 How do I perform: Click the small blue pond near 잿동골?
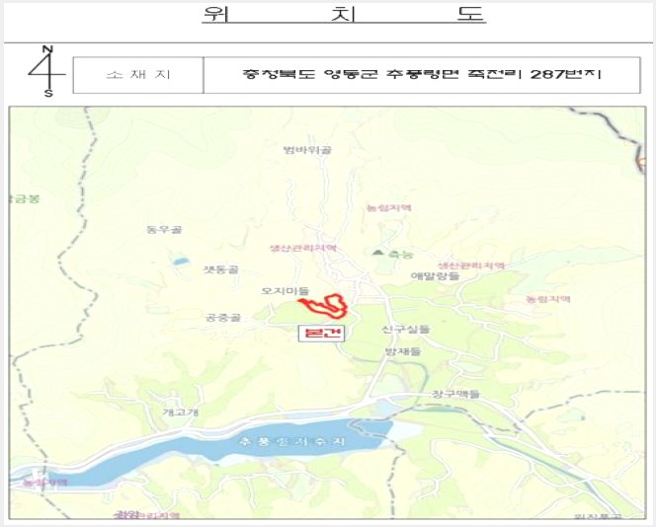(181, 263)
